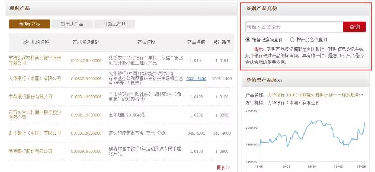Open the 封闭式产品 tab
375x172 pixels.
click(x=72, y=24)
